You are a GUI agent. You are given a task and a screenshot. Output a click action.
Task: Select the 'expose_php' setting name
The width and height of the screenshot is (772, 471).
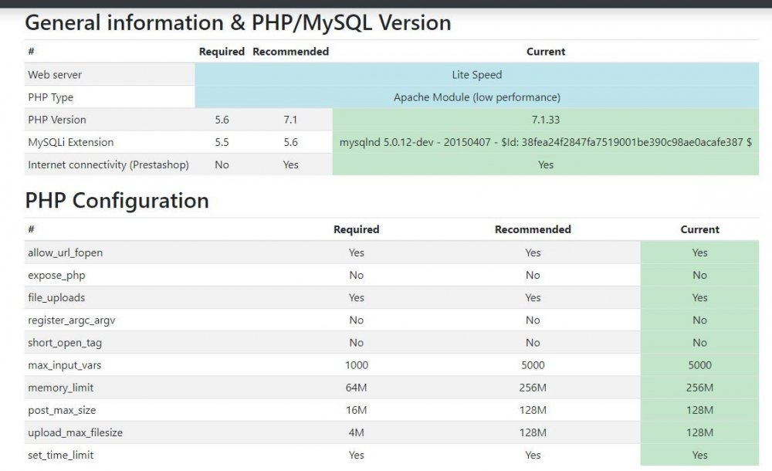56,275
